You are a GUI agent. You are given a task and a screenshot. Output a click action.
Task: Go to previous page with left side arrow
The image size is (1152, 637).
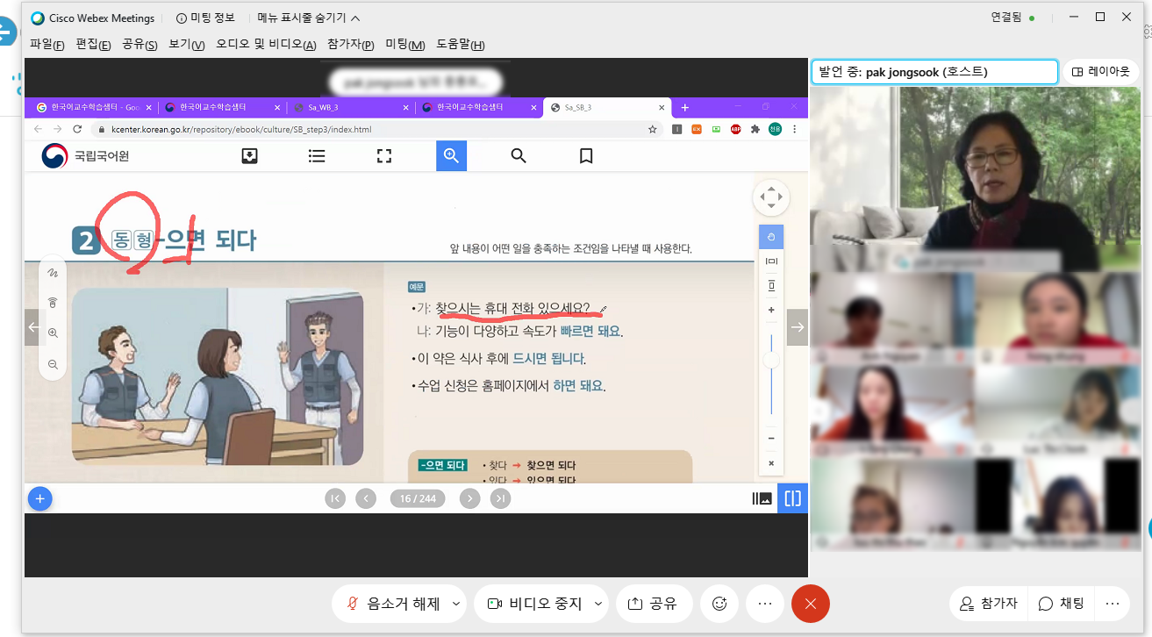pos(35,327)
